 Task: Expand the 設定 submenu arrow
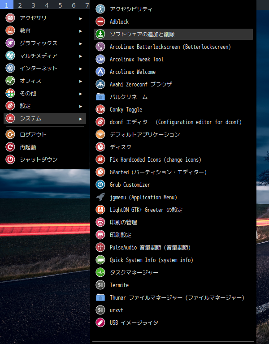tap(81, 106)
